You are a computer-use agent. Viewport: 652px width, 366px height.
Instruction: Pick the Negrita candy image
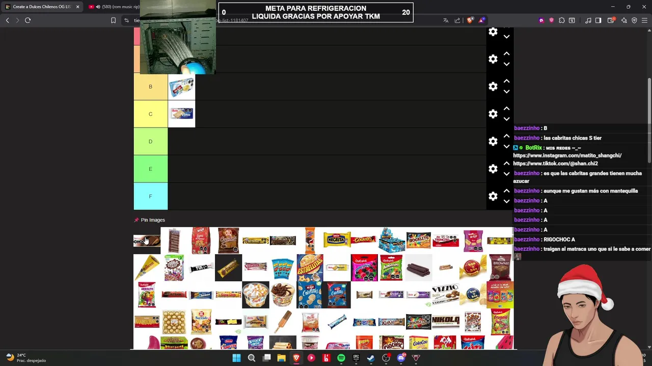(x=337, y=240)
